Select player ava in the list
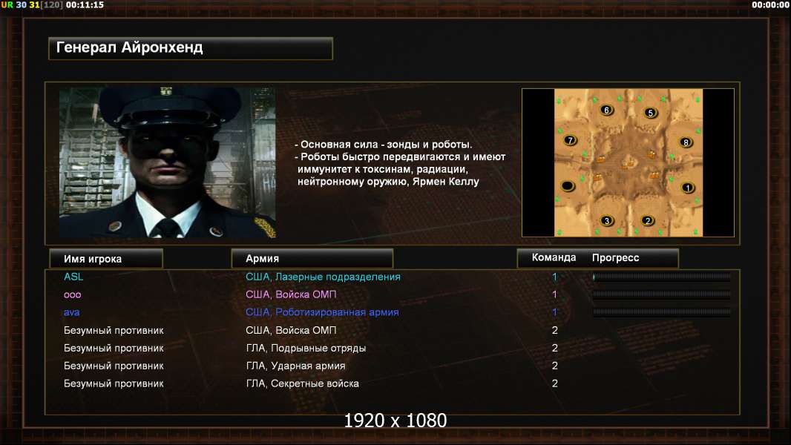The height and width of the screenshot is (445, 791). pos(72,312)
